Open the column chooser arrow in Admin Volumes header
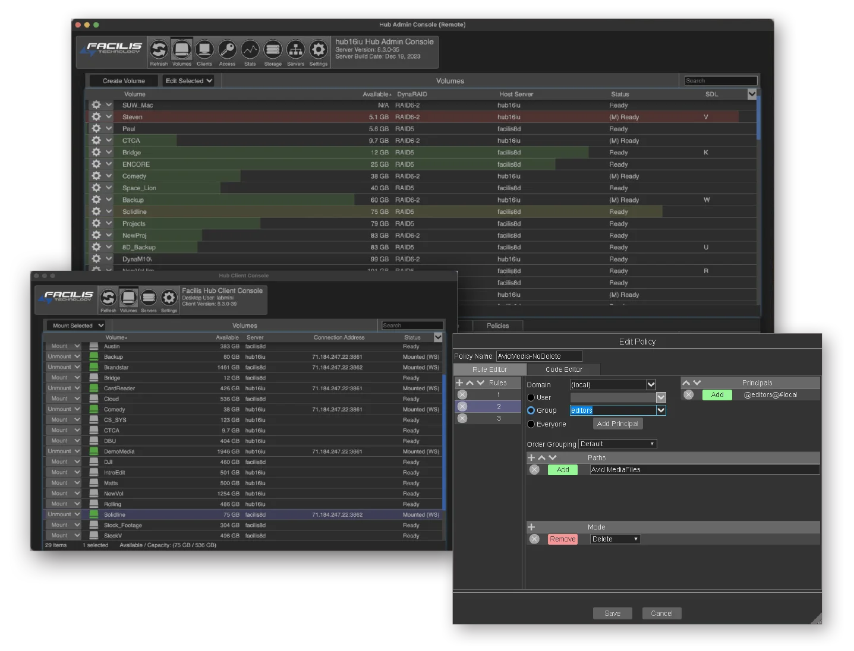The width and height of the screenshot is (854, 651). point(752,94)
